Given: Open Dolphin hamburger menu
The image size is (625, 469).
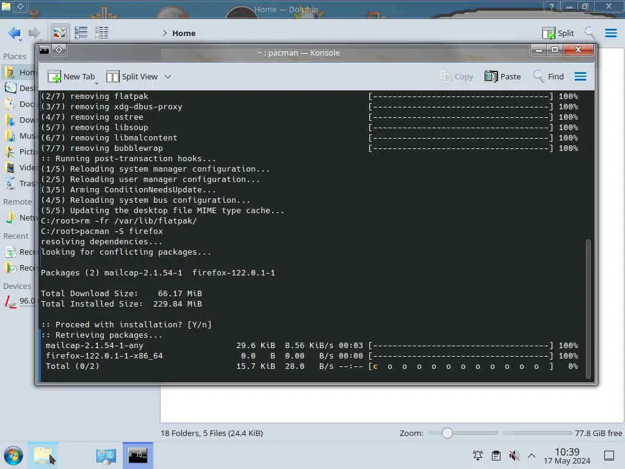Looking at the screenshot, I should 610,33.
